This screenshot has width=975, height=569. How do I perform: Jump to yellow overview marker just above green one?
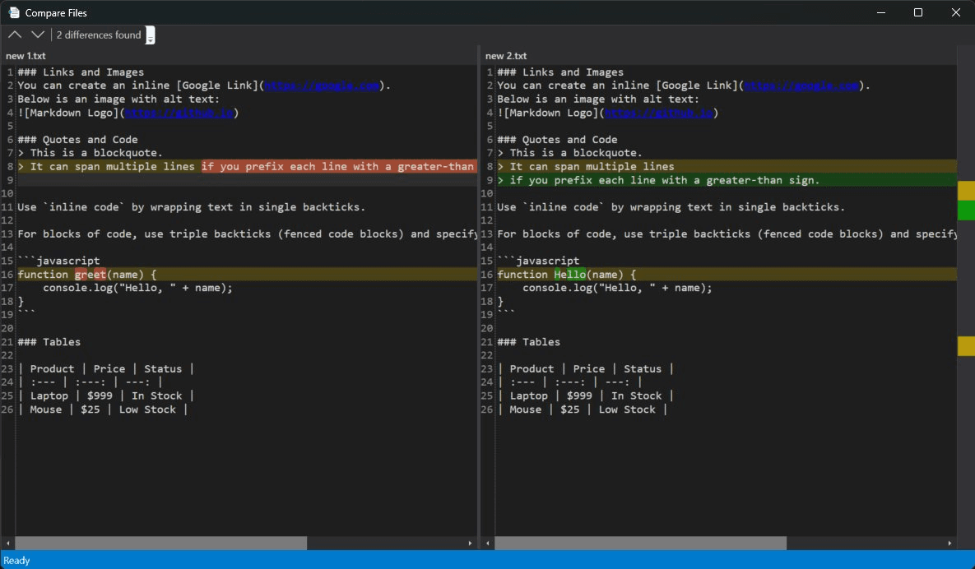(x=966, y=191)
